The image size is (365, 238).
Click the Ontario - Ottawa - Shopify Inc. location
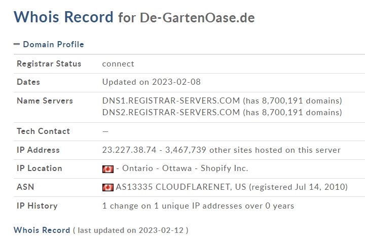185,168
